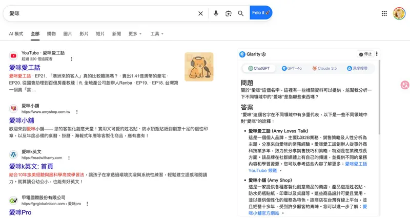
Task: Click the https://readwithamy.com URL text
Action: coord(42,158)
